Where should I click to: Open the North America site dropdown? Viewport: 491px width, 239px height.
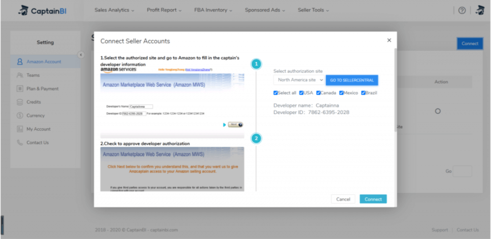pyautogui.click(x=299, y=80)
